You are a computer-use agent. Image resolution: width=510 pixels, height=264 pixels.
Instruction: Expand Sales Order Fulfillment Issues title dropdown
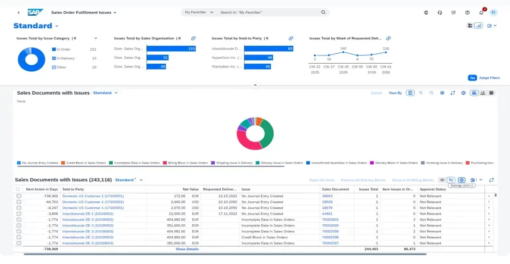[x=115, y=13]
